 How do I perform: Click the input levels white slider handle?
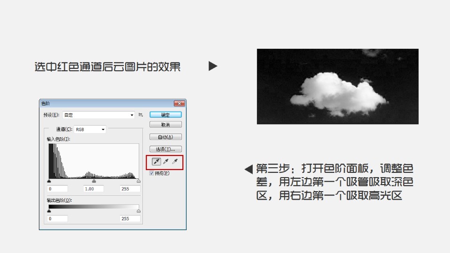138,181
